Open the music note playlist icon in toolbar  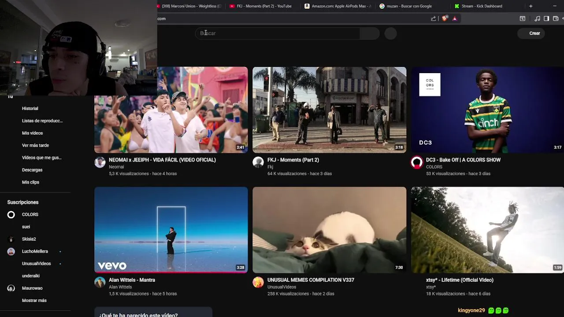tap(537, 18)
